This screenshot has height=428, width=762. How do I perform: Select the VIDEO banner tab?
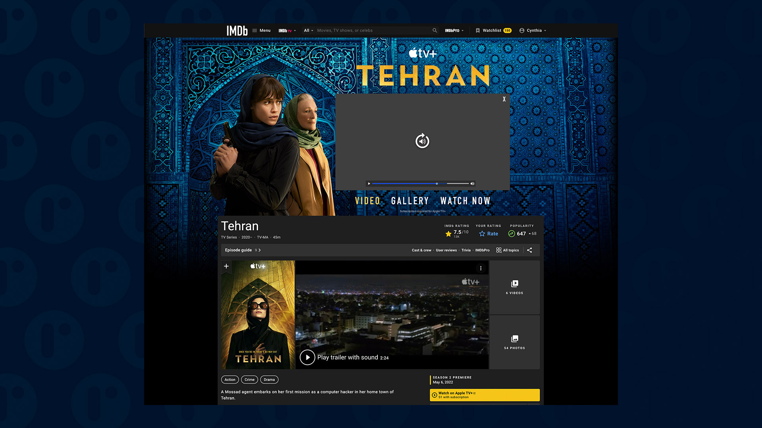(x=368, y=201)
